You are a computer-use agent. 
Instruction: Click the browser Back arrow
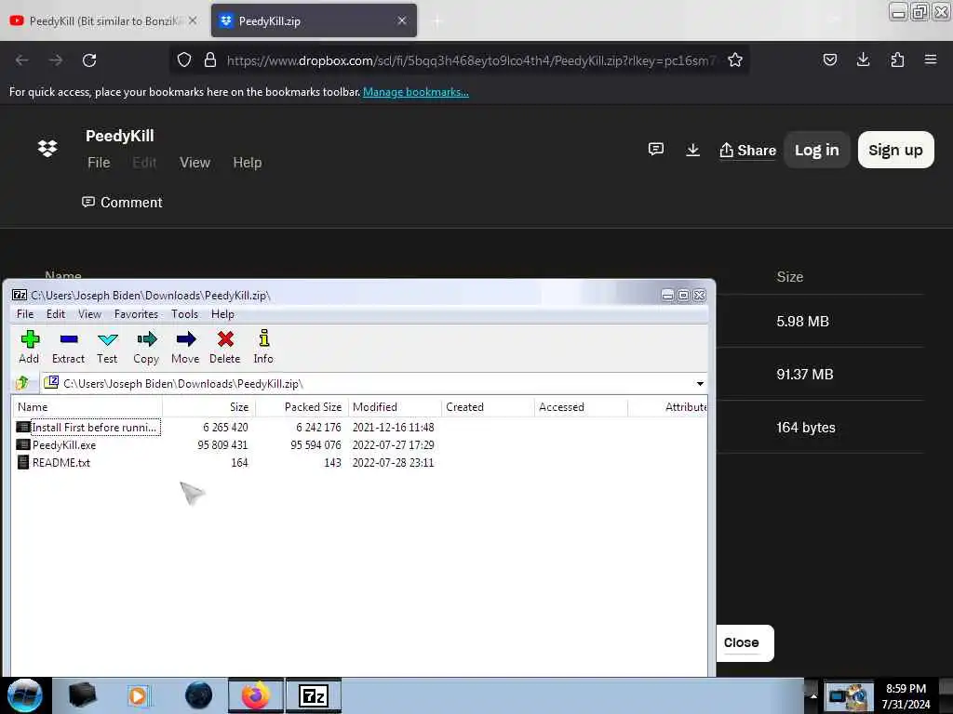22,60
